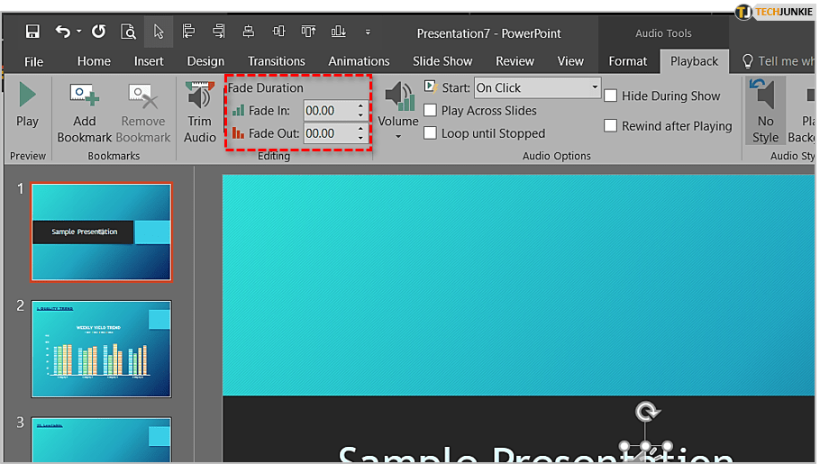Click the Undo arrow icon
Viewport: 820px width, 464px height.
62,32
